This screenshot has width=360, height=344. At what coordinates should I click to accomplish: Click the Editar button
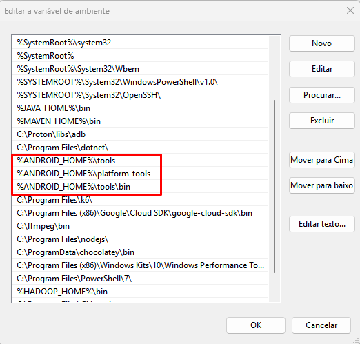click(x=322, y=69)
